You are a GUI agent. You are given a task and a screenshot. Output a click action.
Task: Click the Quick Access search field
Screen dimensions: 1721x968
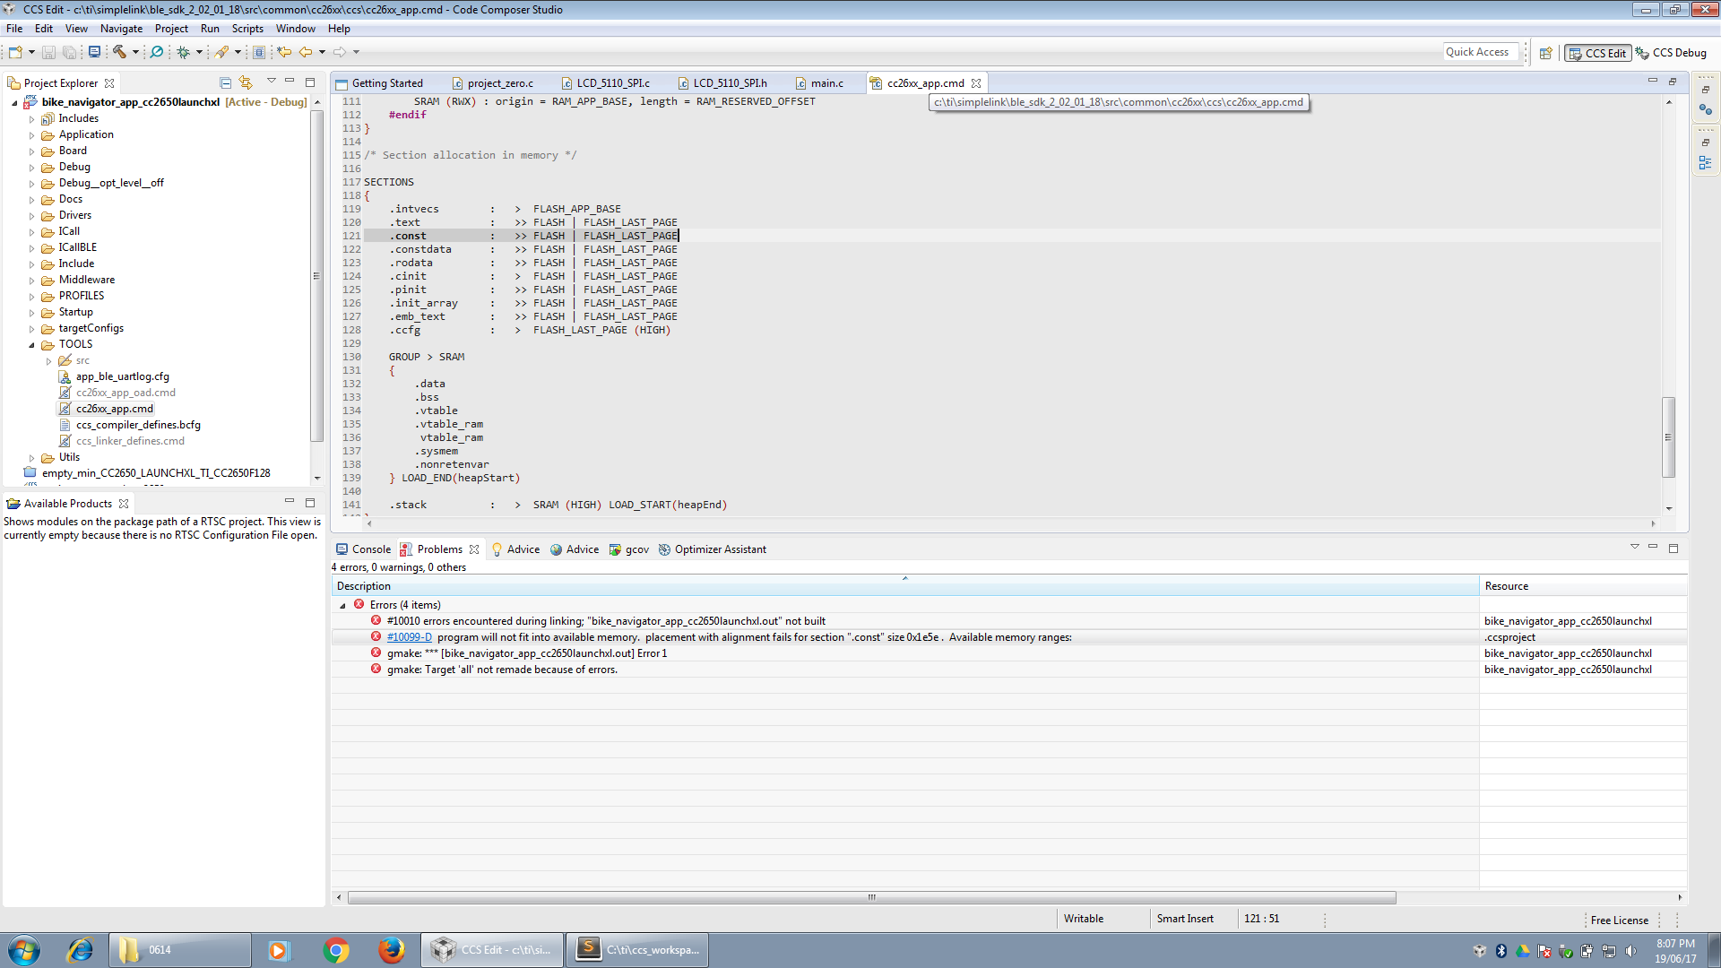[1480, 52]
